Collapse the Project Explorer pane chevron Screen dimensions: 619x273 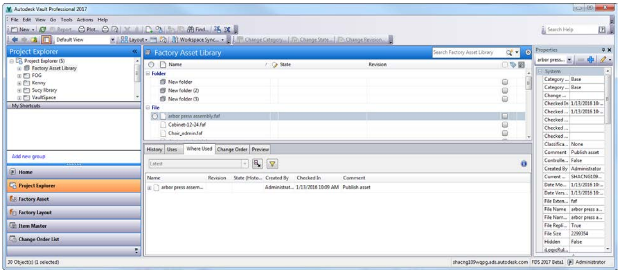134,51
